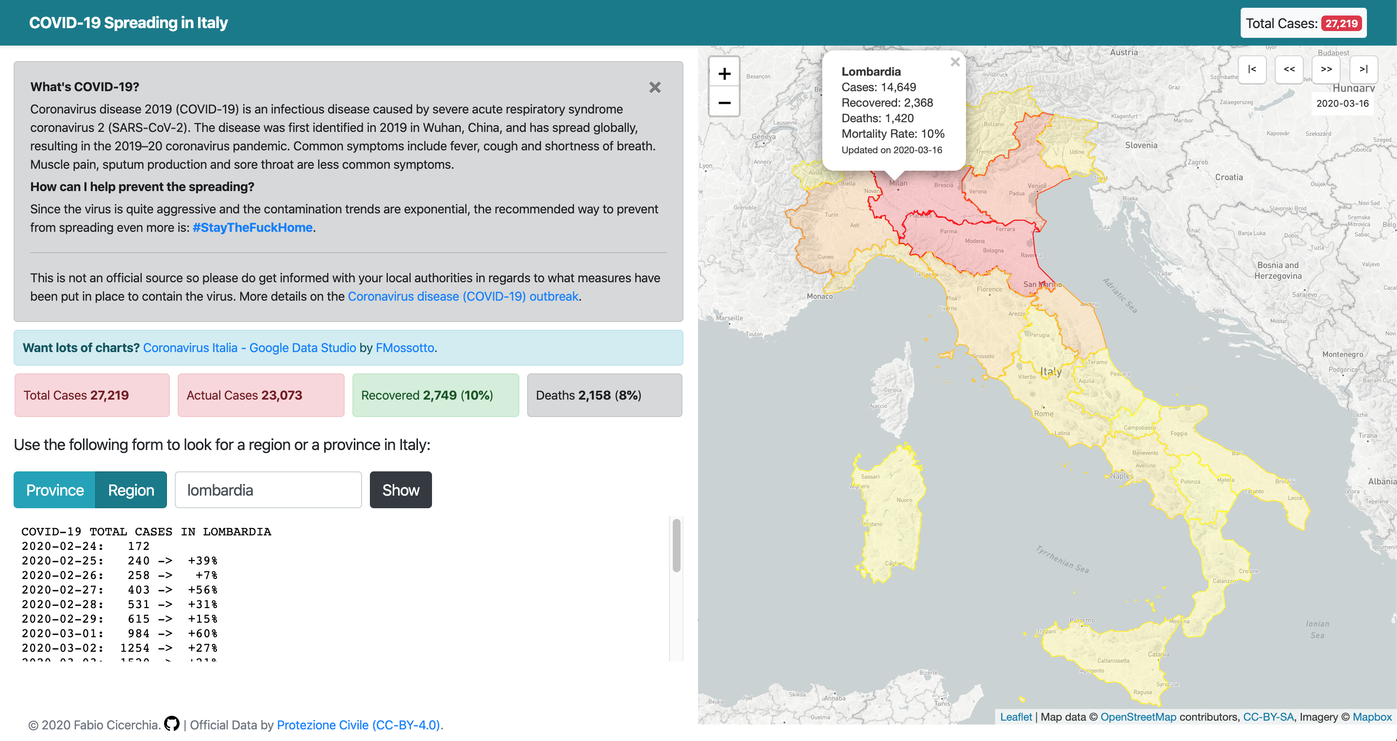Open the Leaflet attribution link
The image size is (1397, 741).
tap(1016, 717)
